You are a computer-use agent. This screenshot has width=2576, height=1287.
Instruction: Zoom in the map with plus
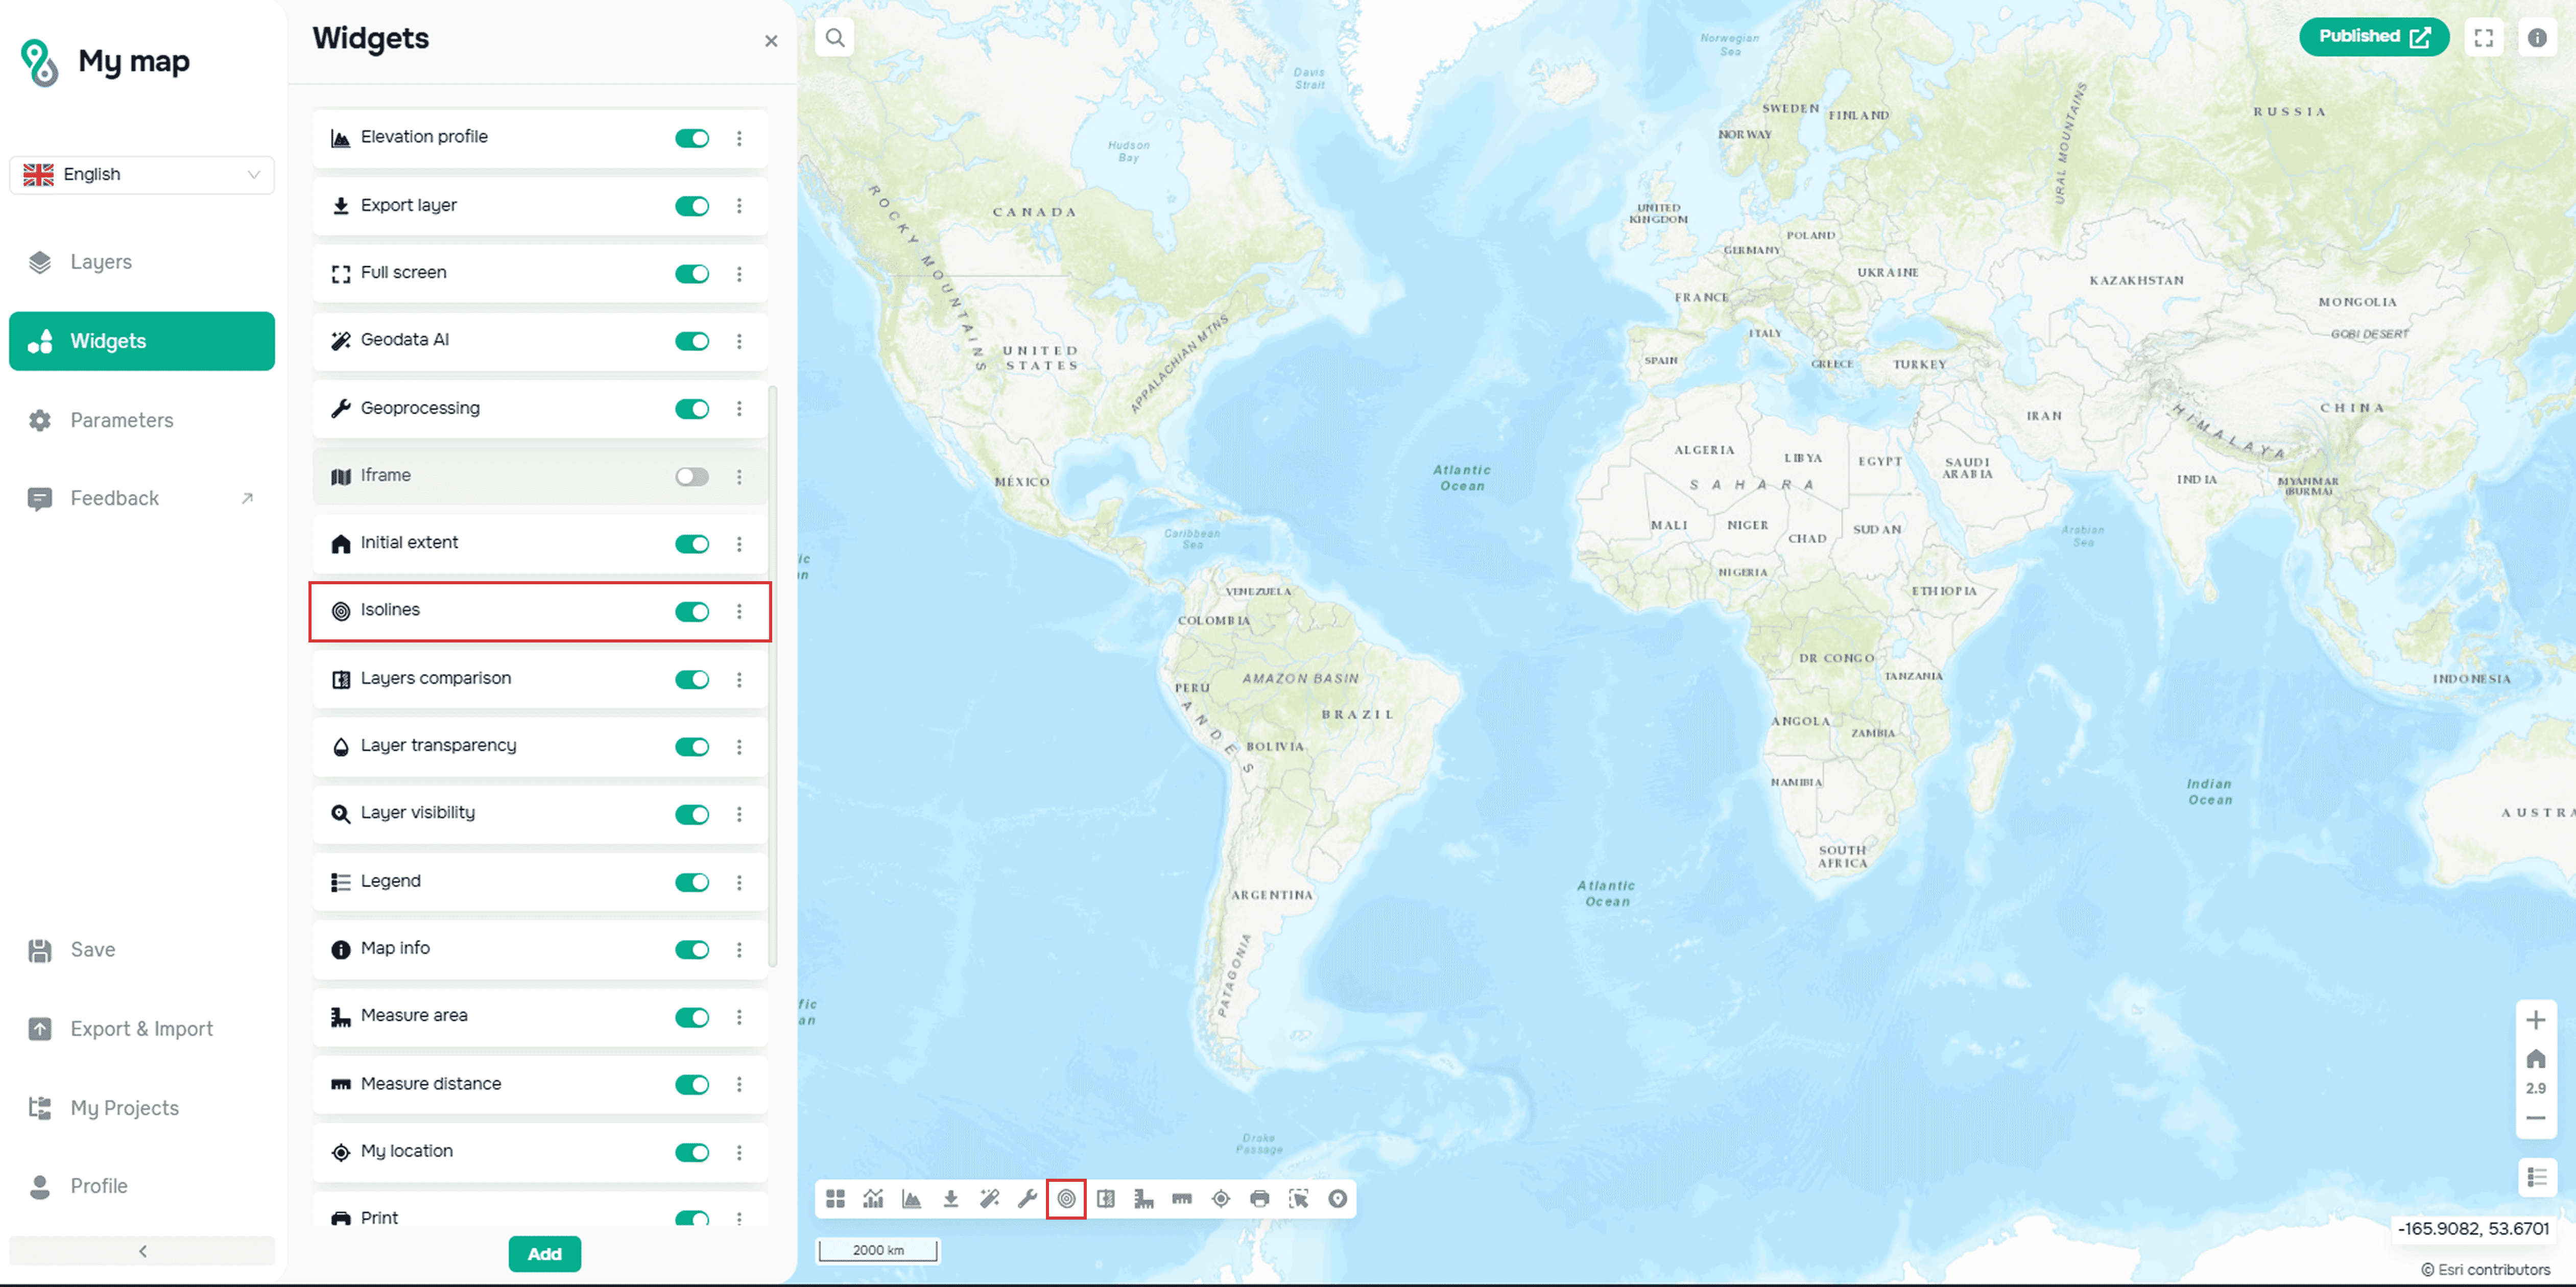(x=2535, y=1020)
